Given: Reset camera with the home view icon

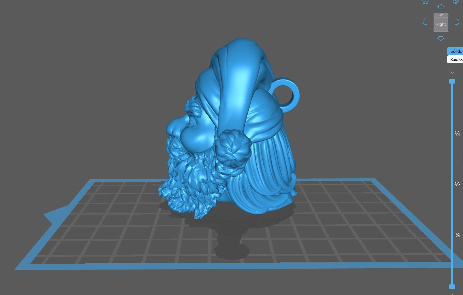Looking at the screenshot, I should point(425,2).
